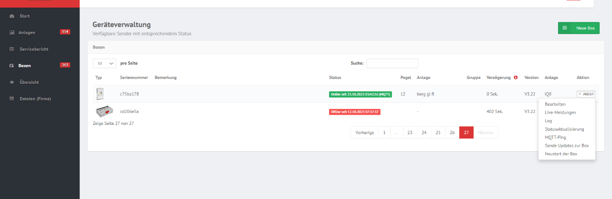Image resolution: width=612 pixels, height=199 pixels.
Task: Click the Boxen drive icon in sidebar
Action: click(x=12, y=66)
